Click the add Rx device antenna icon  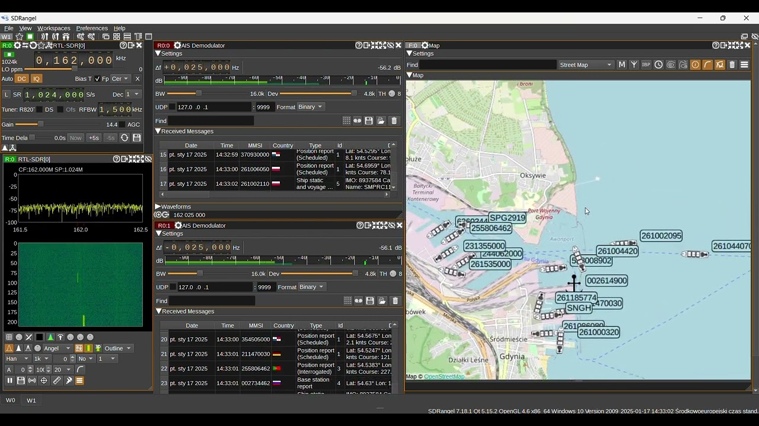coord(44,37)
